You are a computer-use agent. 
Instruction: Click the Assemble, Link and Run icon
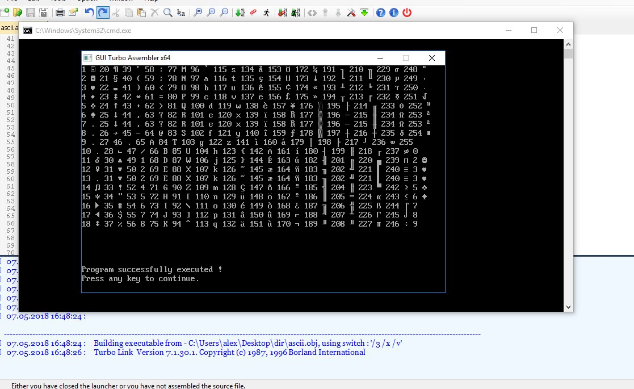click(296, 12)
